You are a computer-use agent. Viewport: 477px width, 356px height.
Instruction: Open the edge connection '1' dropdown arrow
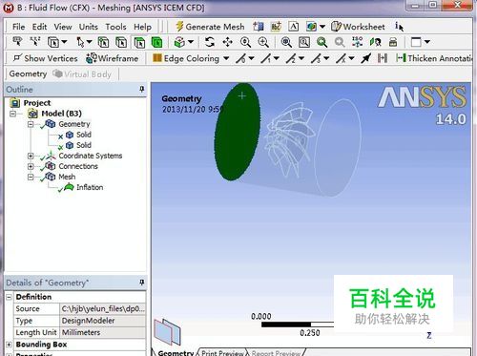(x=277, y=58)
